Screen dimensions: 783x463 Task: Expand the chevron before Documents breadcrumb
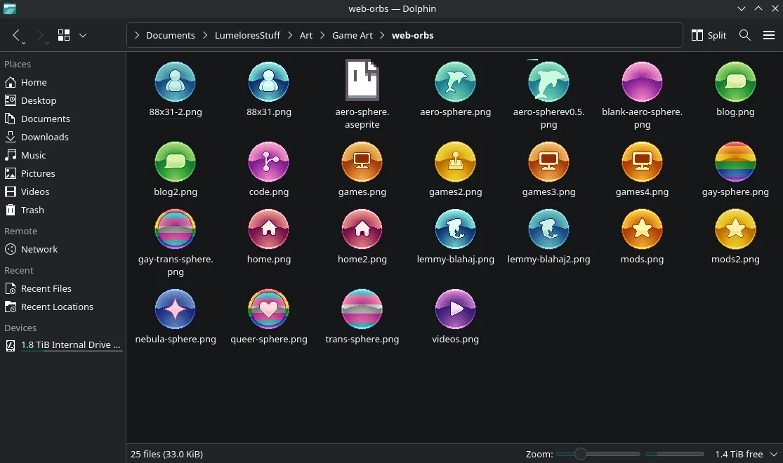coord(137,35)
